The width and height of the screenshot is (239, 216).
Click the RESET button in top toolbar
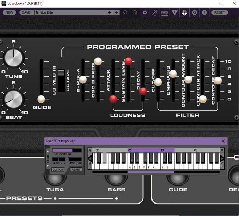(220, 12)
